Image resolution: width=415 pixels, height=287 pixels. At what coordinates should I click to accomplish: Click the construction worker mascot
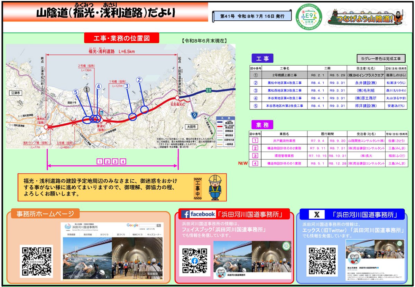(x=215, y=187)
